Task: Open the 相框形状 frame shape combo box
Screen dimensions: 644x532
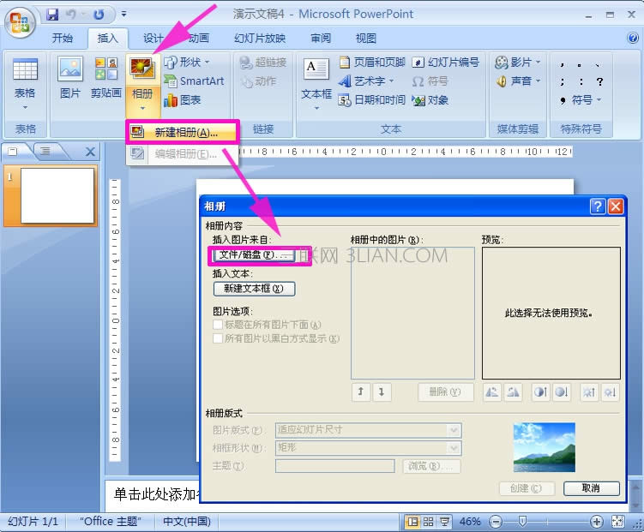Action: (x=369, y=448)
